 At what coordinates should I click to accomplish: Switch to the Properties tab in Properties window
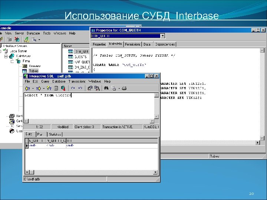pos(99,44)
